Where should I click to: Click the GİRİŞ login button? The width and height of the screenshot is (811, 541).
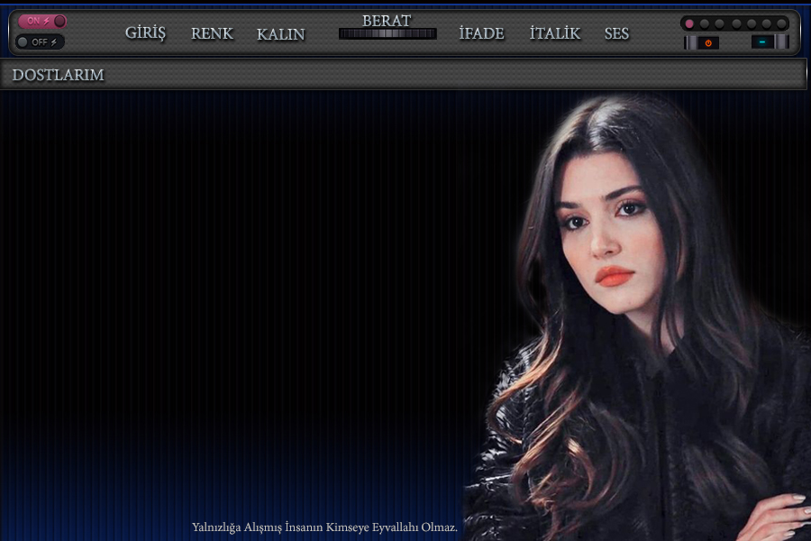coord(145,33)
